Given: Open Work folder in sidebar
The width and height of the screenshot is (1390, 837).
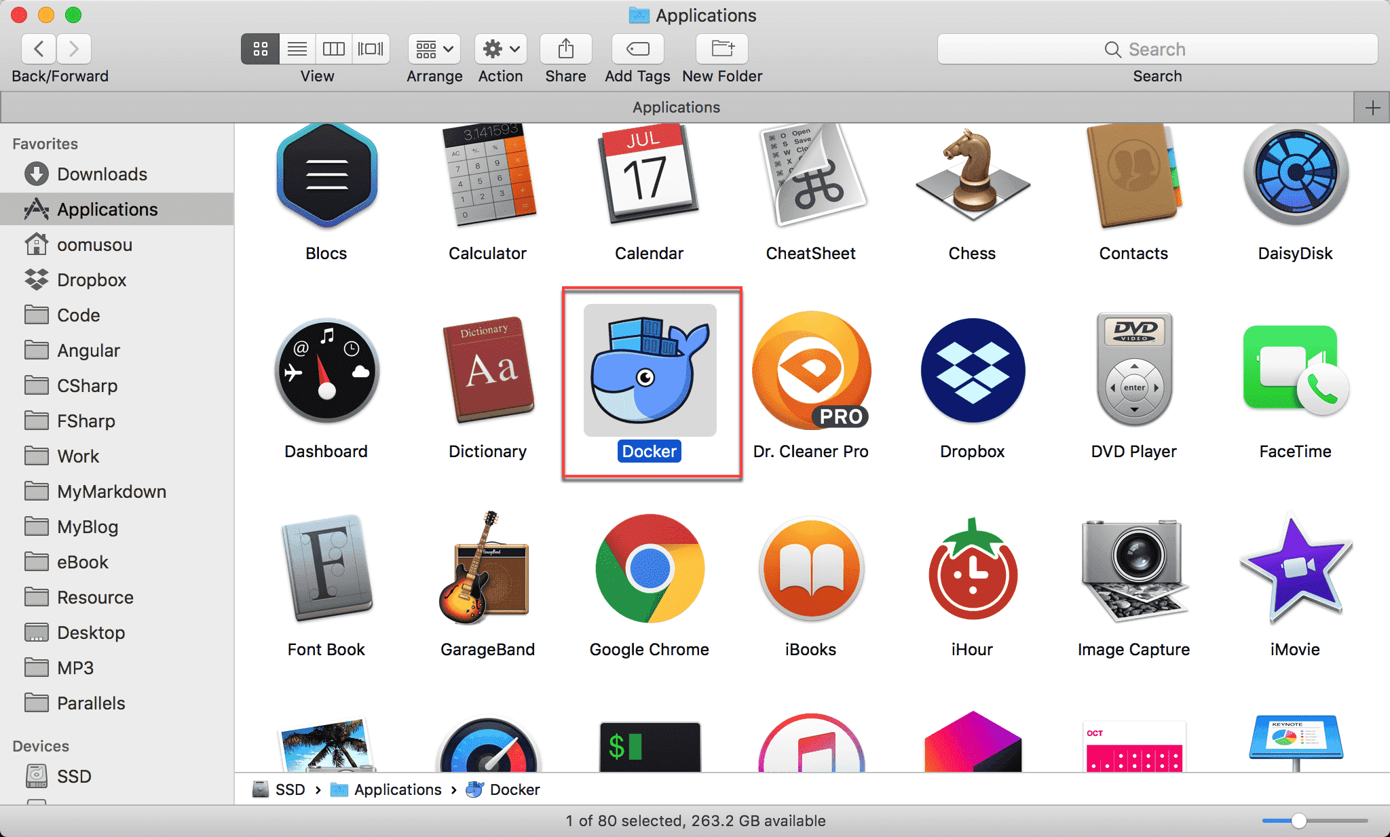Looking at the screenshot, I should tap(117, 456).
